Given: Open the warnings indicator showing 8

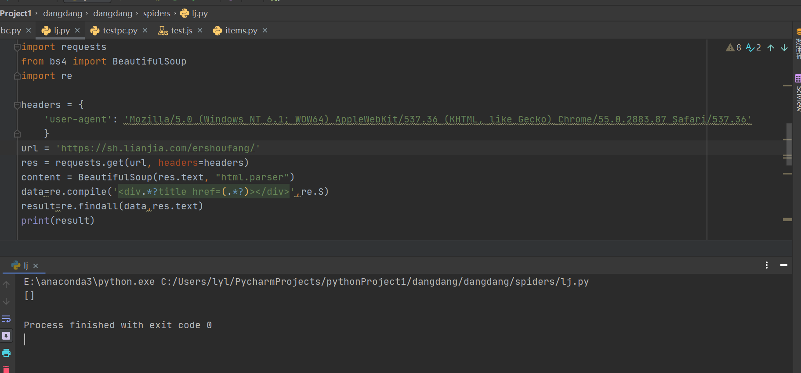Looking at the screenshot, I should pos(733,47).
